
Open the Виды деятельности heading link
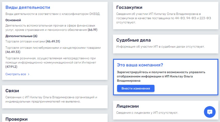point(28,7)
